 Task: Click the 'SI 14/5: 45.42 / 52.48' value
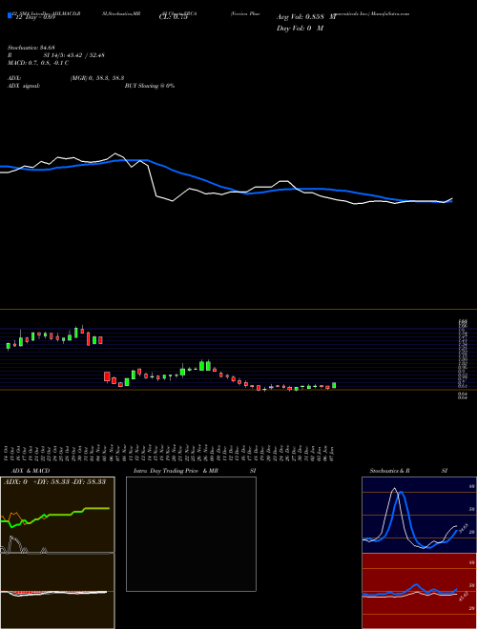click(x=74, y=55)
